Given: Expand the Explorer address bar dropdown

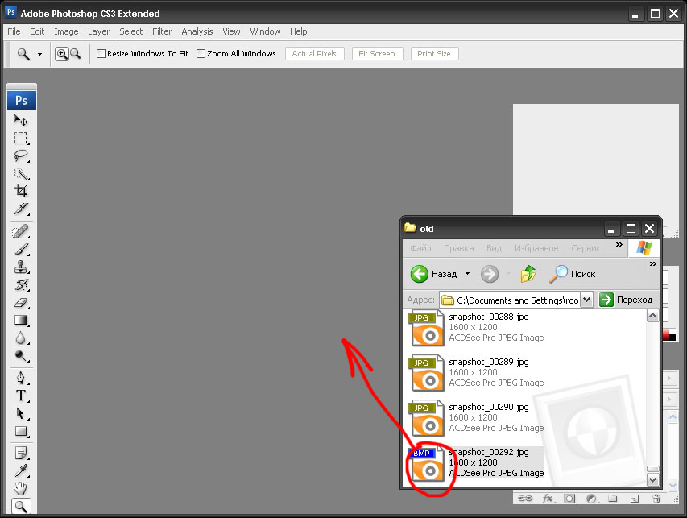Looking at the screenshot, I should click(586, 300).
